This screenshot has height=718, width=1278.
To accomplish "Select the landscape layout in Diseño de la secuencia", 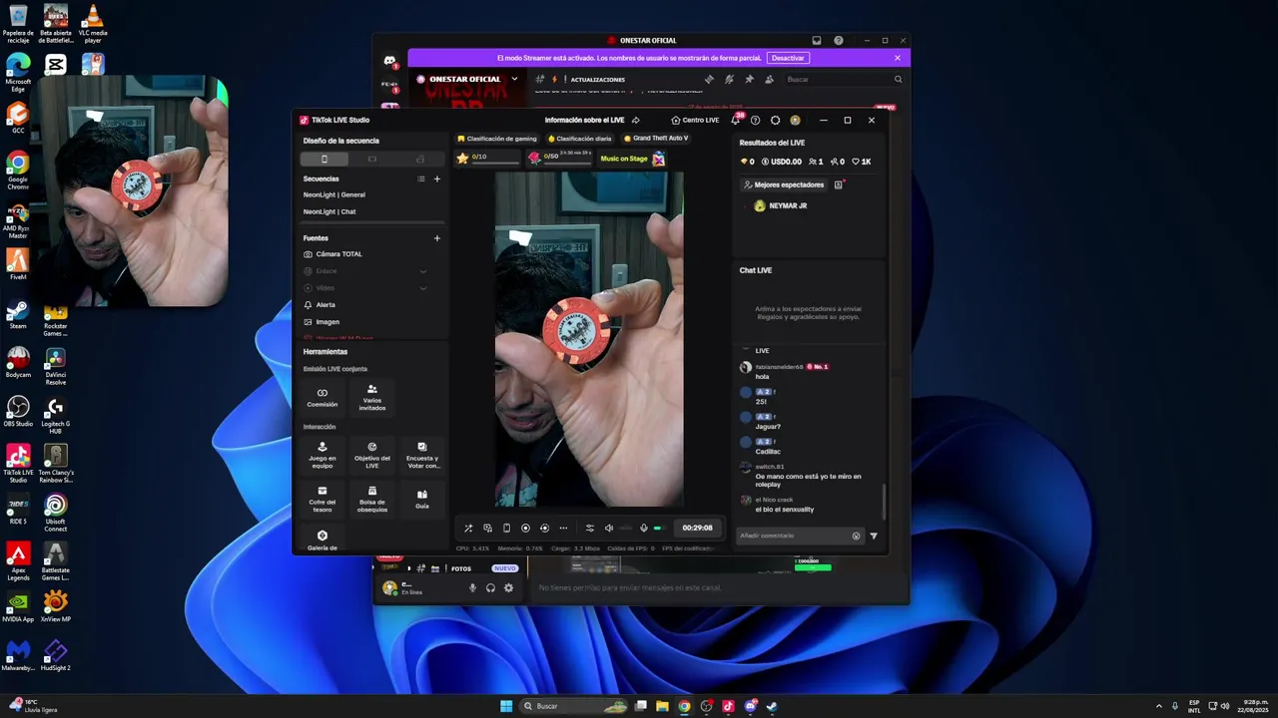I will (x=372, y=159).
